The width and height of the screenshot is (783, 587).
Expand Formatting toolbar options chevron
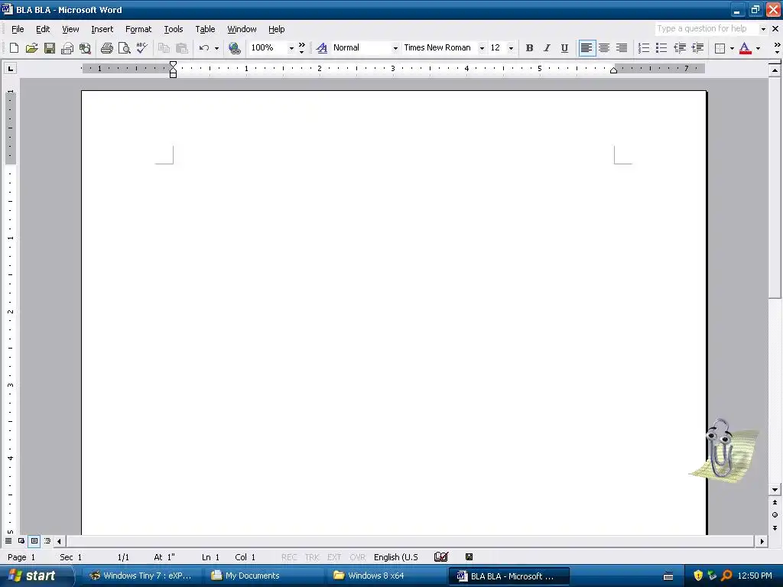(777, 48)
